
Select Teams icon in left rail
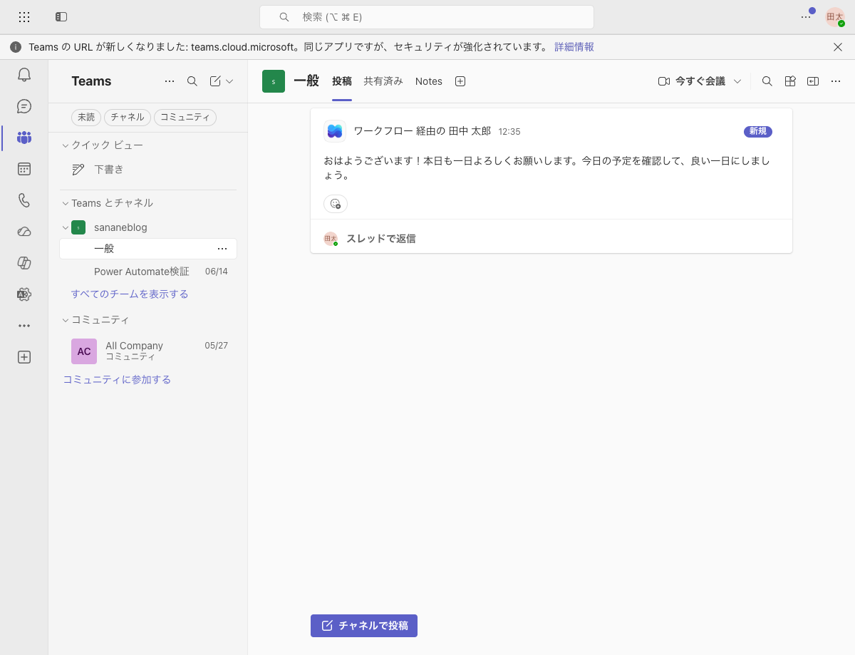[x=24, y=138]
